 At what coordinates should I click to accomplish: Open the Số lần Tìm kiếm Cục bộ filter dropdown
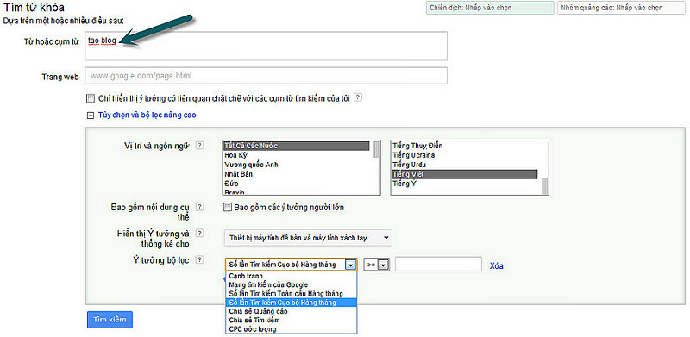[291, 265]
